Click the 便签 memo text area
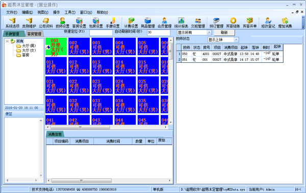This screenshot has width=306, height=193. click(x=22, y=148)
